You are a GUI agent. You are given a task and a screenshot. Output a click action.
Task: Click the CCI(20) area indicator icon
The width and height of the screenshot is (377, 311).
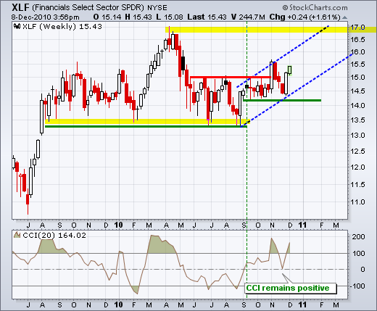click(x=17, y=235)
